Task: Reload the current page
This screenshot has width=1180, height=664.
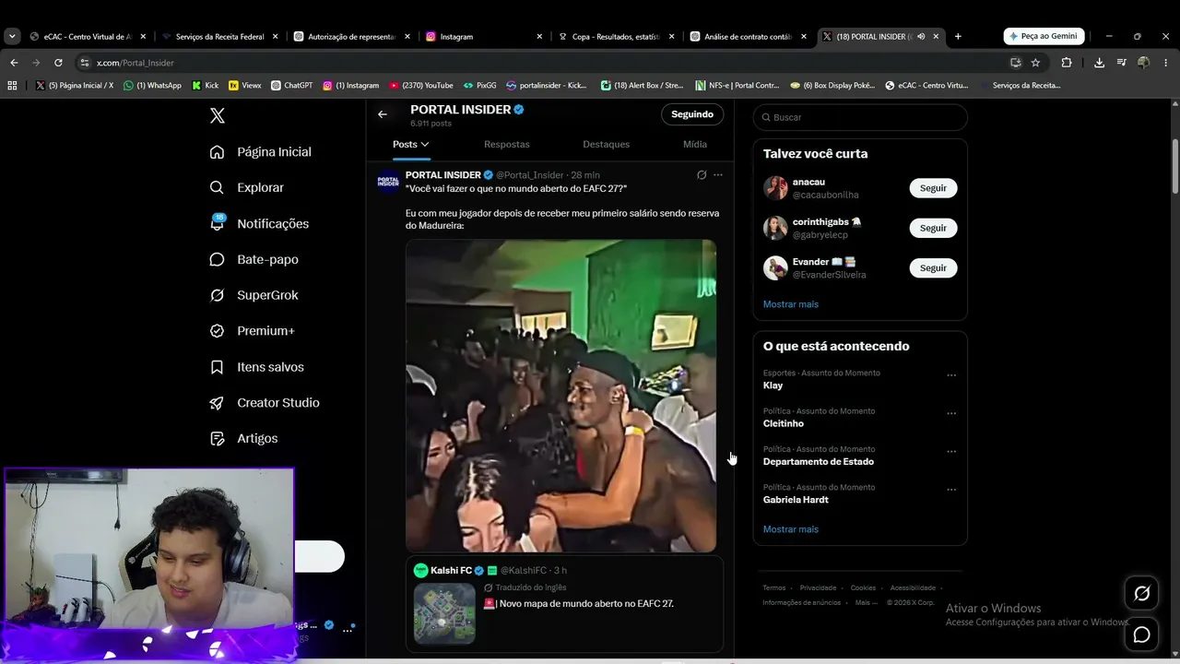Action: pyautogui.click(x=58, y=63)
